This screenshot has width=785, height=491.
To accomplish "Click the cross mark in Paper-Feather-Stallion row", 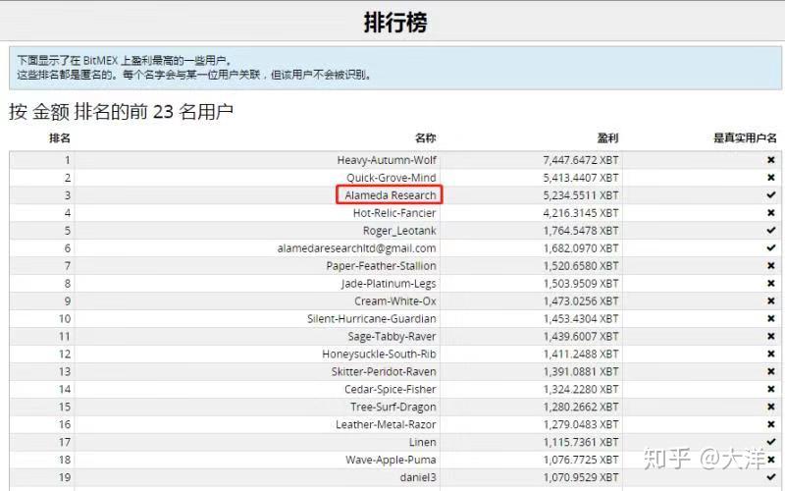I will [x=771, y=265].
